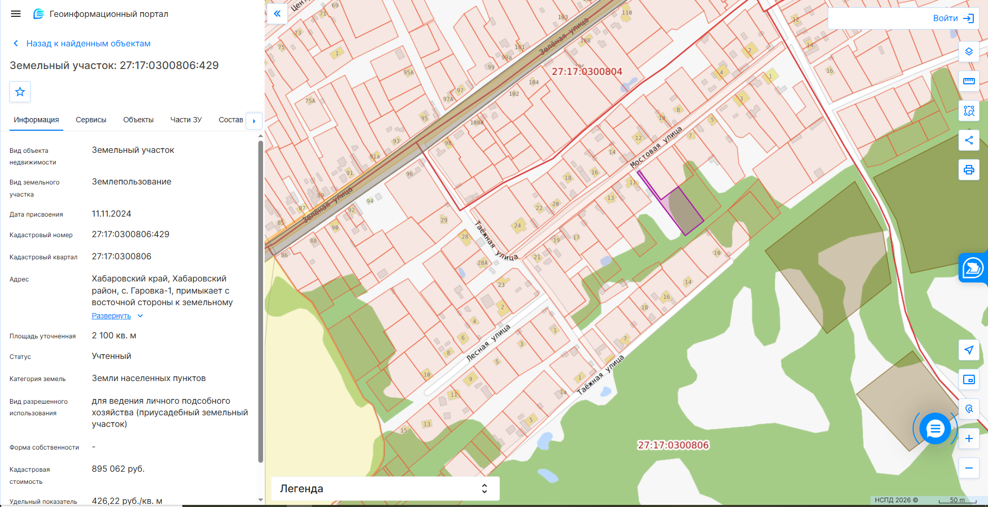Add parcel to favorites with star icon
The image size is (988, 507).
[x=20, y=92]
